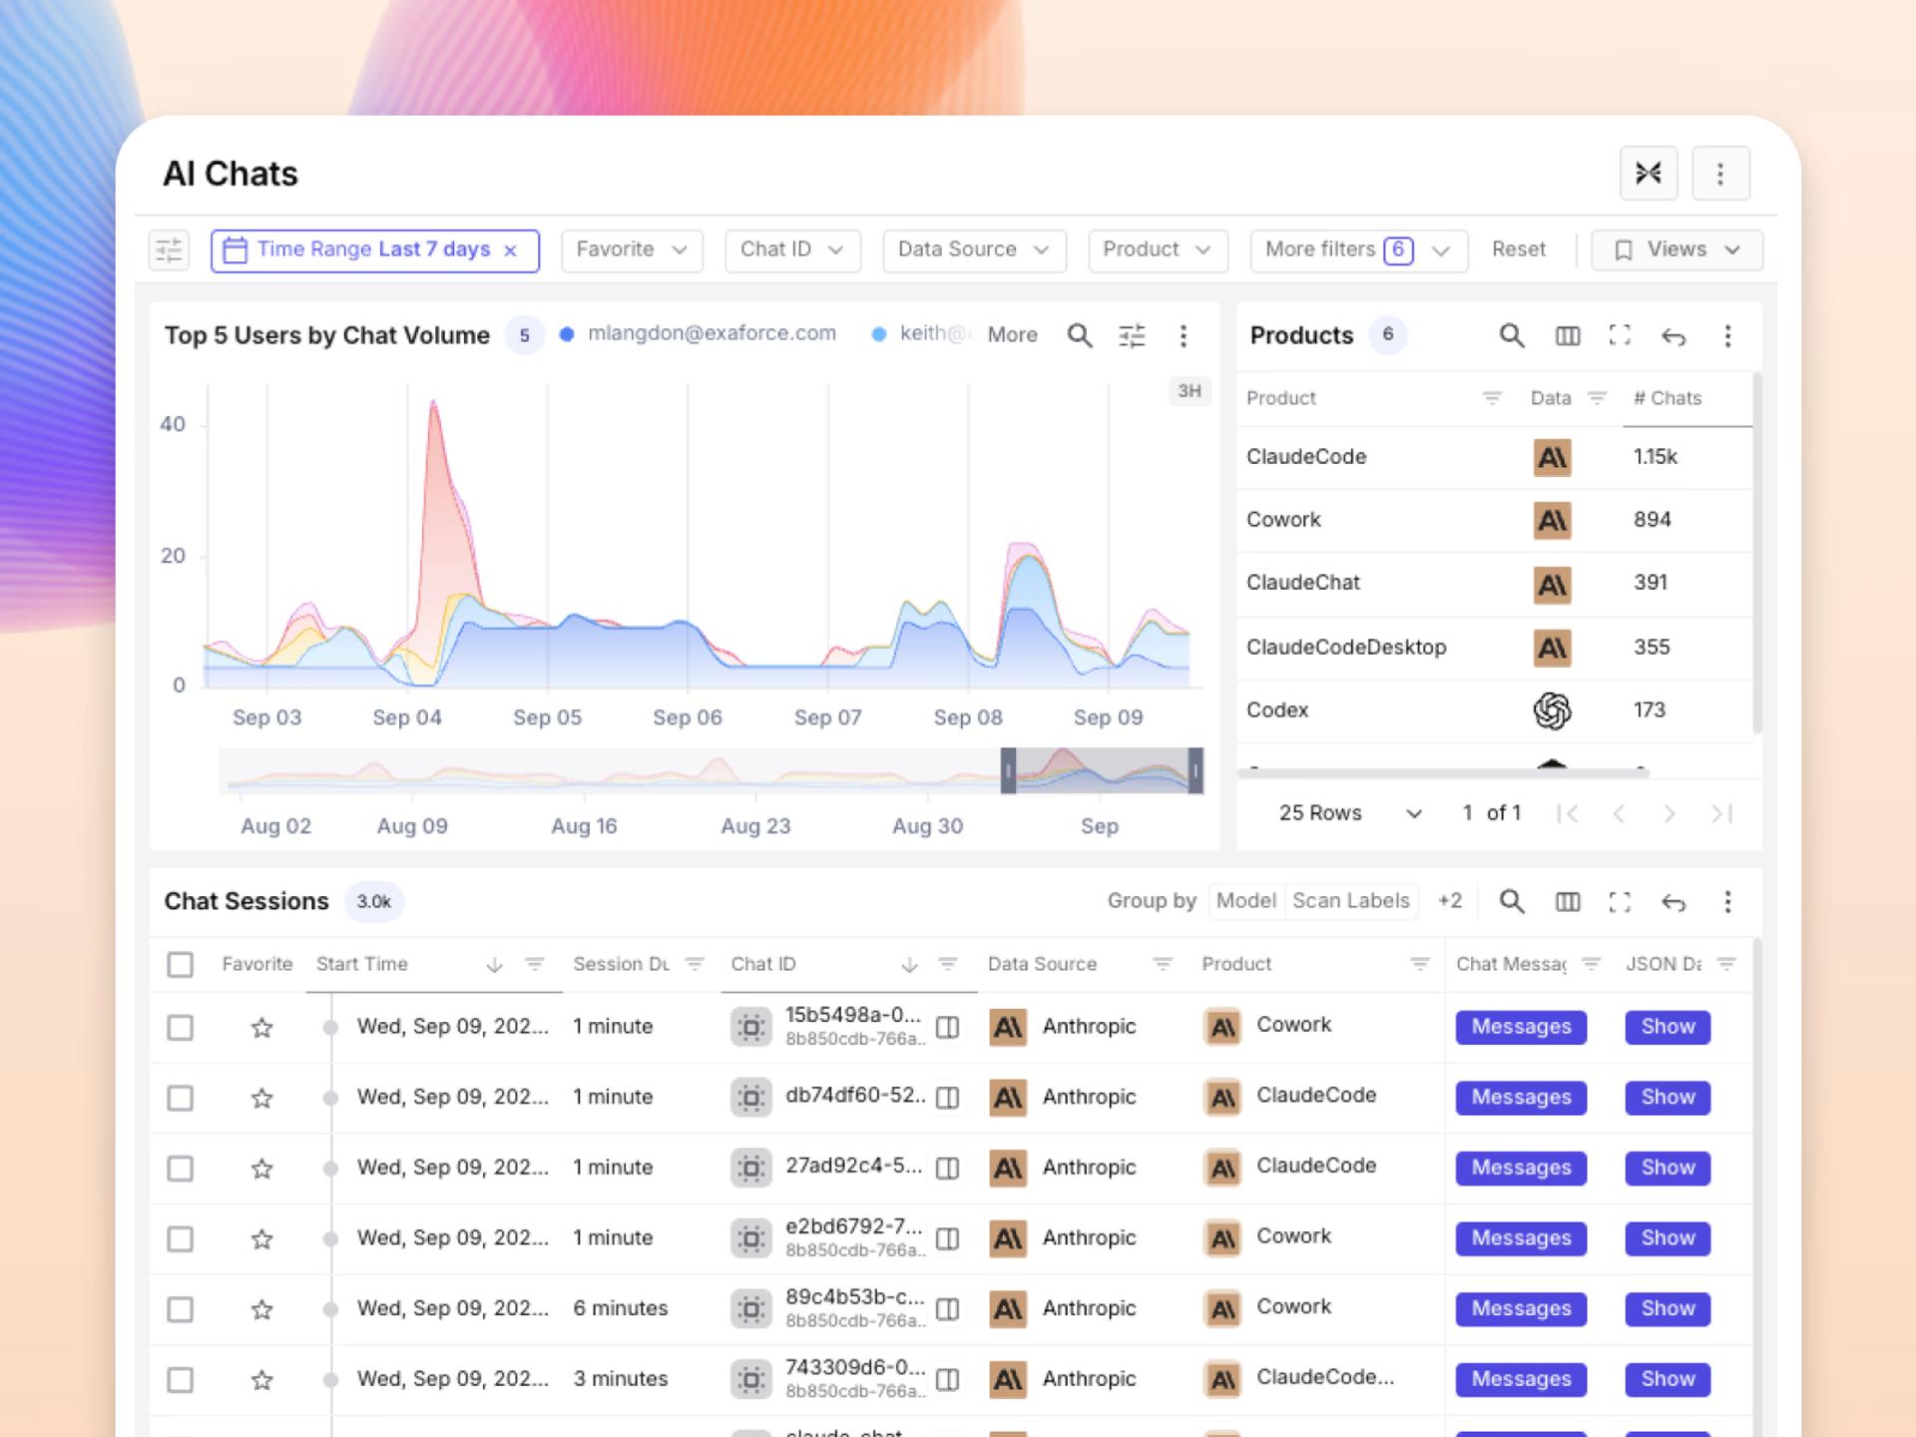Open the AI Chats more options menu
Image resolution: width=1916 pixels, height=1437 pixels.
pos(1720,174)
